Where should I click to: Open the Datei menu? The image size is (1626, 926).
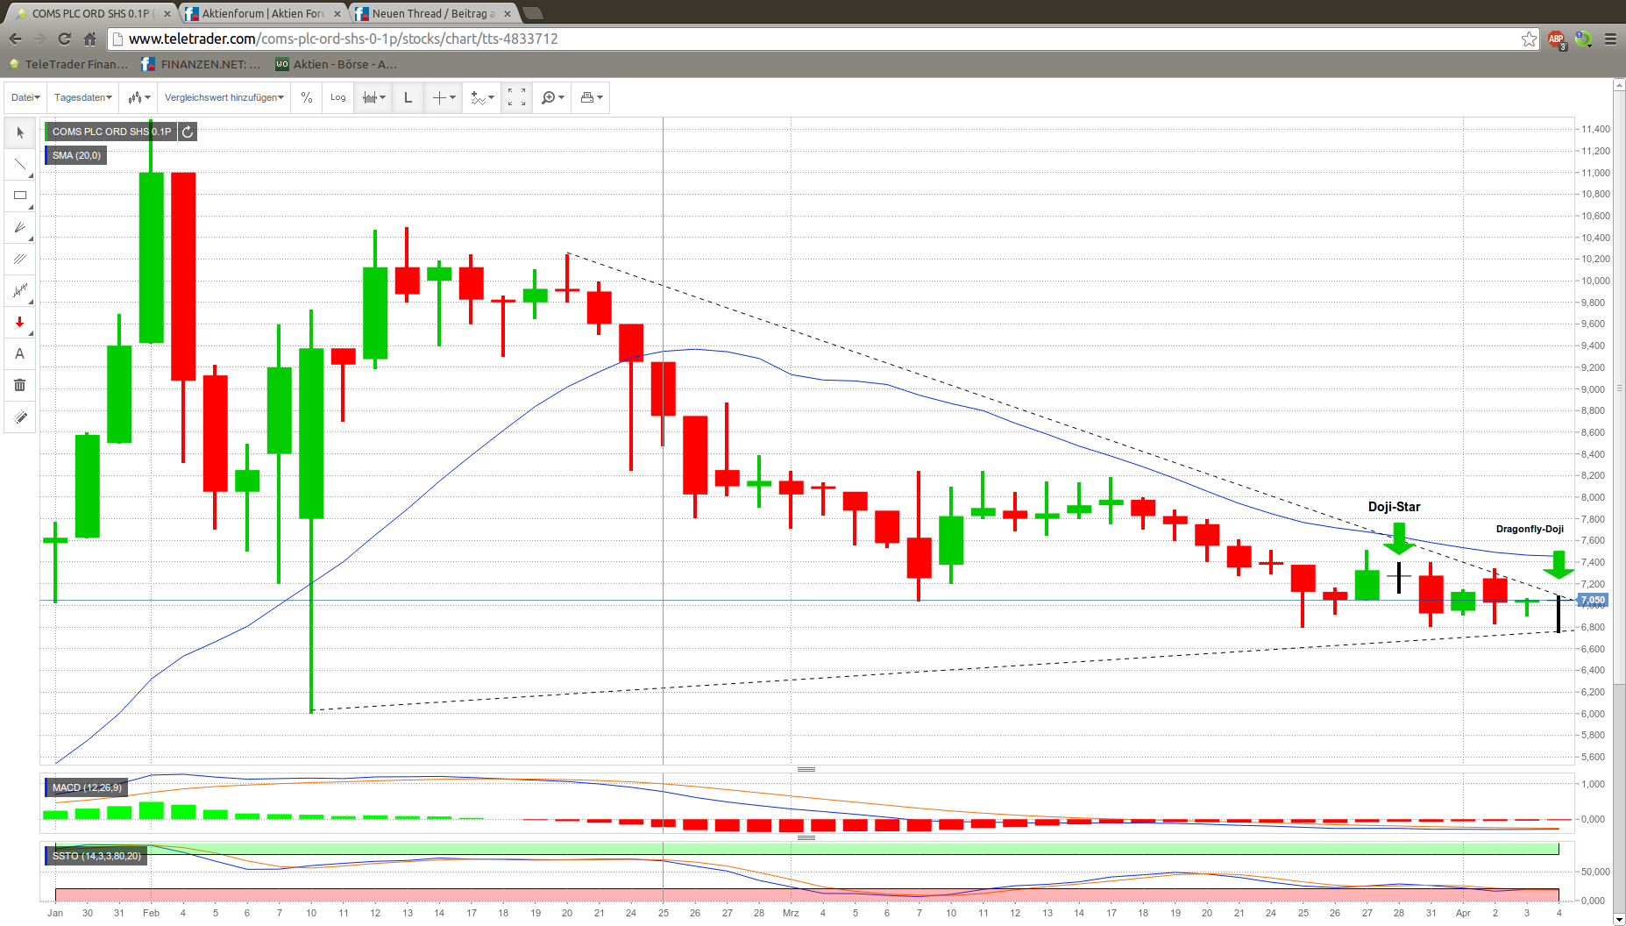(x=25, y=97)
